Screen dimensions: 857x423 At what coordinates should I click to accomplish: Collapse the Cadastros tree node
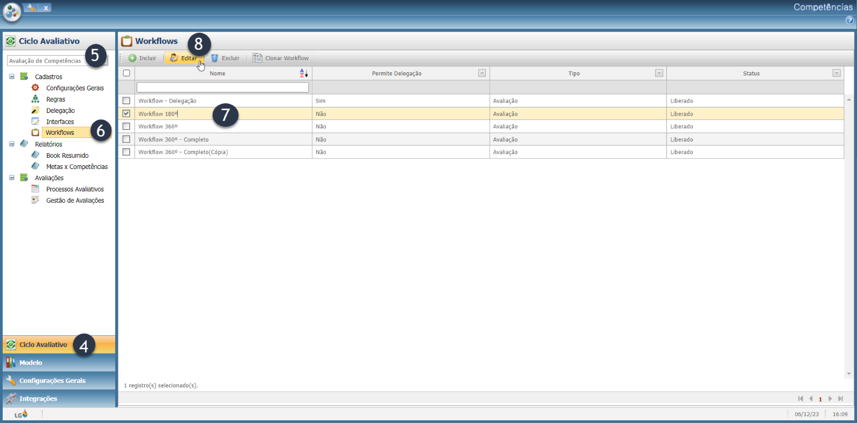[12, 76]
